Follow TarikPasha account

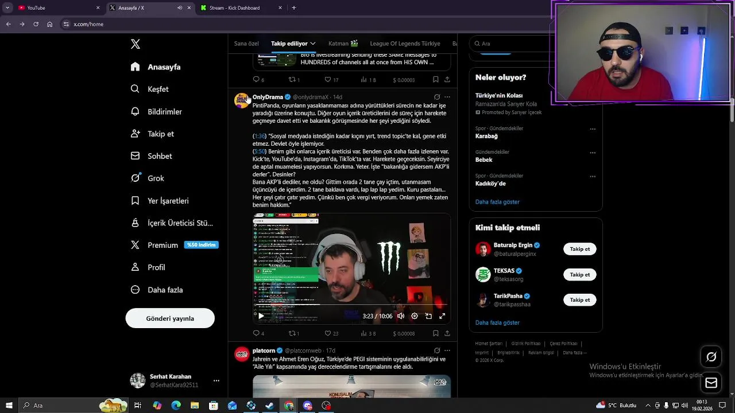(580, 300)
